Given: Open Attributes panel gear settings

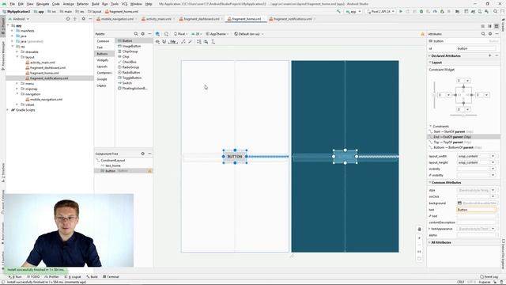Looking at the screenshot, I should (x=490, y=33).
